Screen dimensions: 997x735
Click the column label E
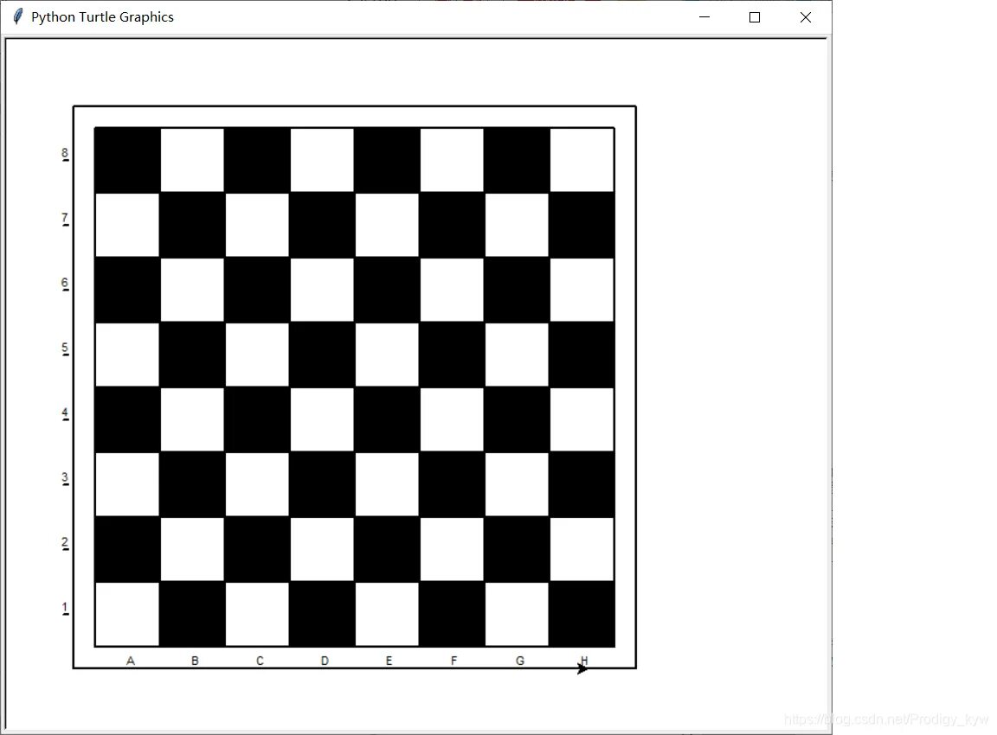[x=389, y=661]
